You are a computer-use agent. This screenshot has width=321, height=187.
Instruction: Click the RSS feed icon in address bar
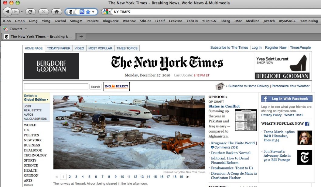[82, 12]
